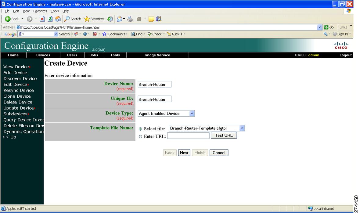Click the AutoFill icon
Viewport: 360px width, 213px height.
(169, 34)
